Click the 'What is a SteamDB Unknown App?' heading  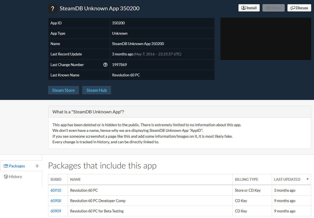point(88,112)
